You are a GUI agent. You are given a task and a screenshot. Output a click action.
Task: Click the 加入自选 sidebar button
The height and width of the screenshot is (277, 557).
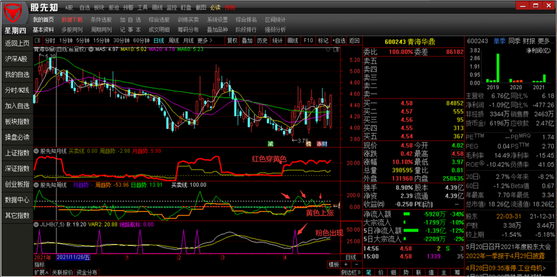17,106
